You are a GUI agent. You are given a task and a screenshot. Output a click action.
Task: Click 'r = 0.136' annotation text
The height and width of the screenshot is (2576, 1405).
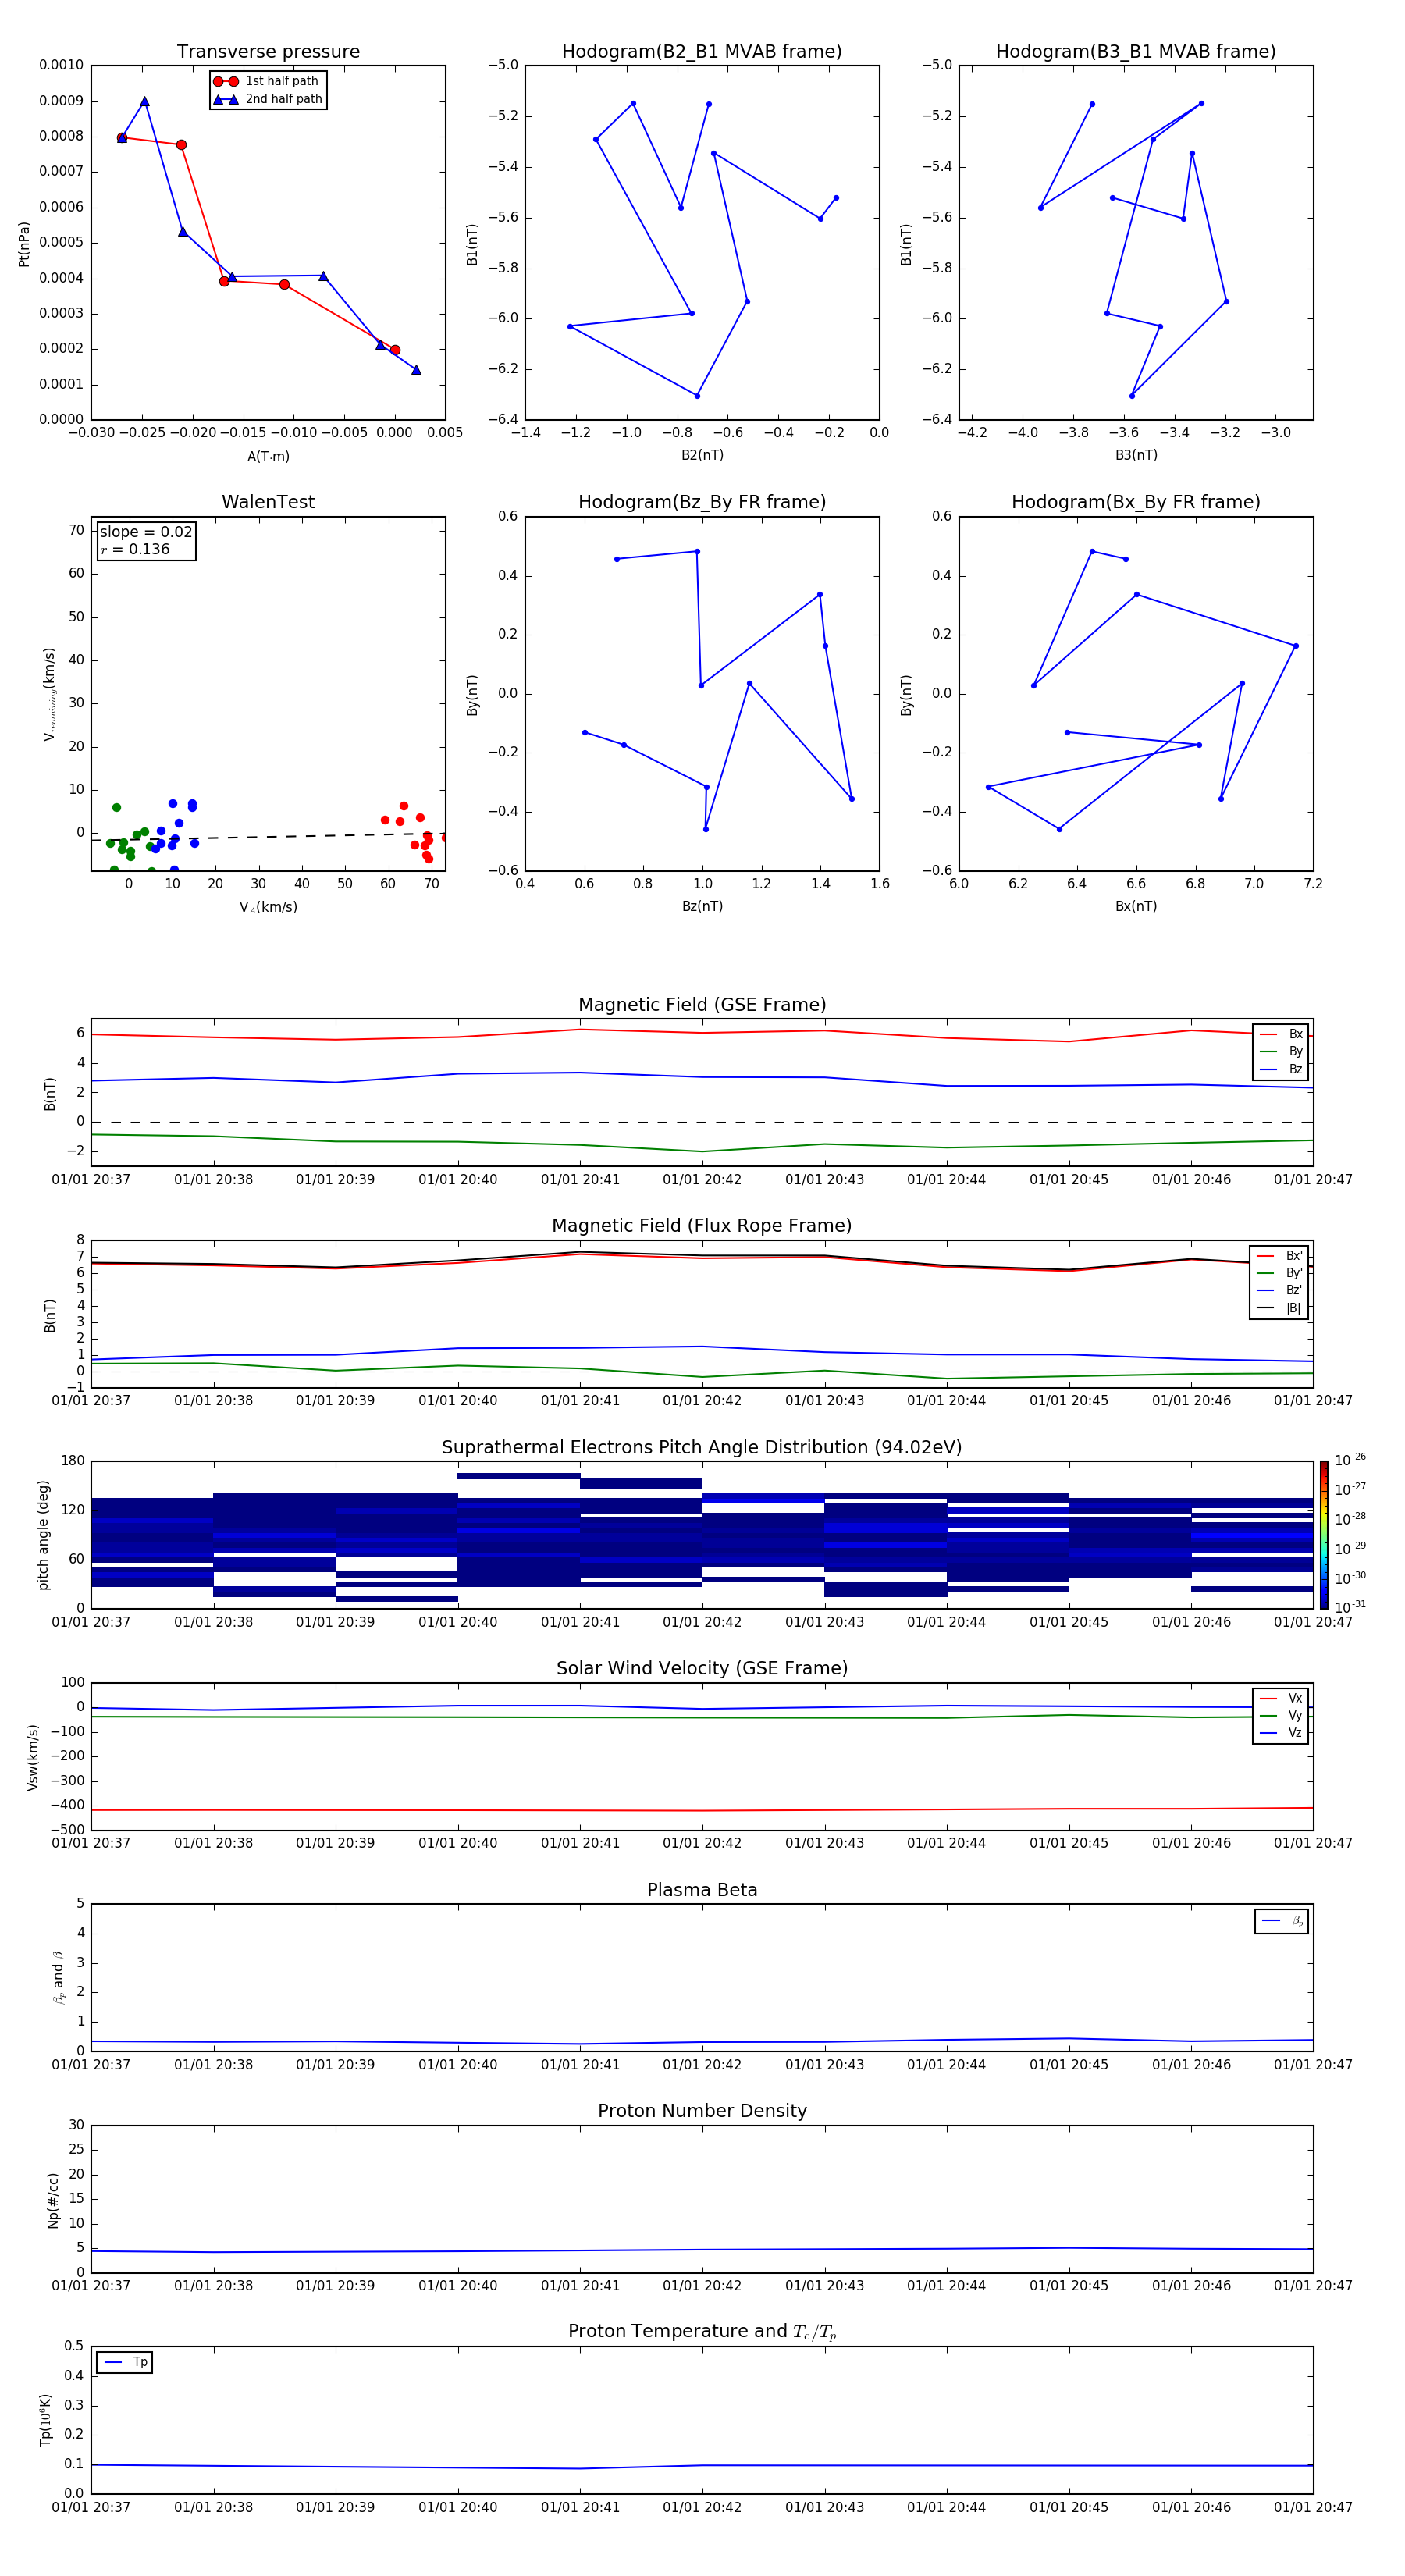point(135,549)
